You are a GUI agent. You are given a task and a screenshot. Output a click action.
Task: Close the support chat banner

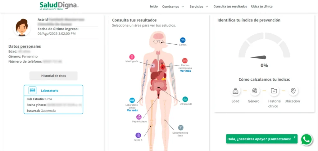(x=294, y=137)
